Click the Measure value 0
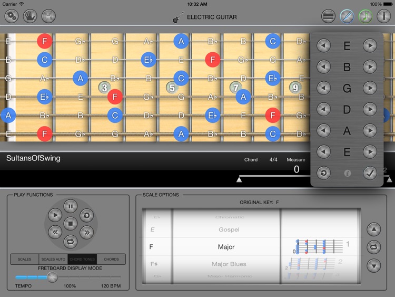 pos(297,169)
